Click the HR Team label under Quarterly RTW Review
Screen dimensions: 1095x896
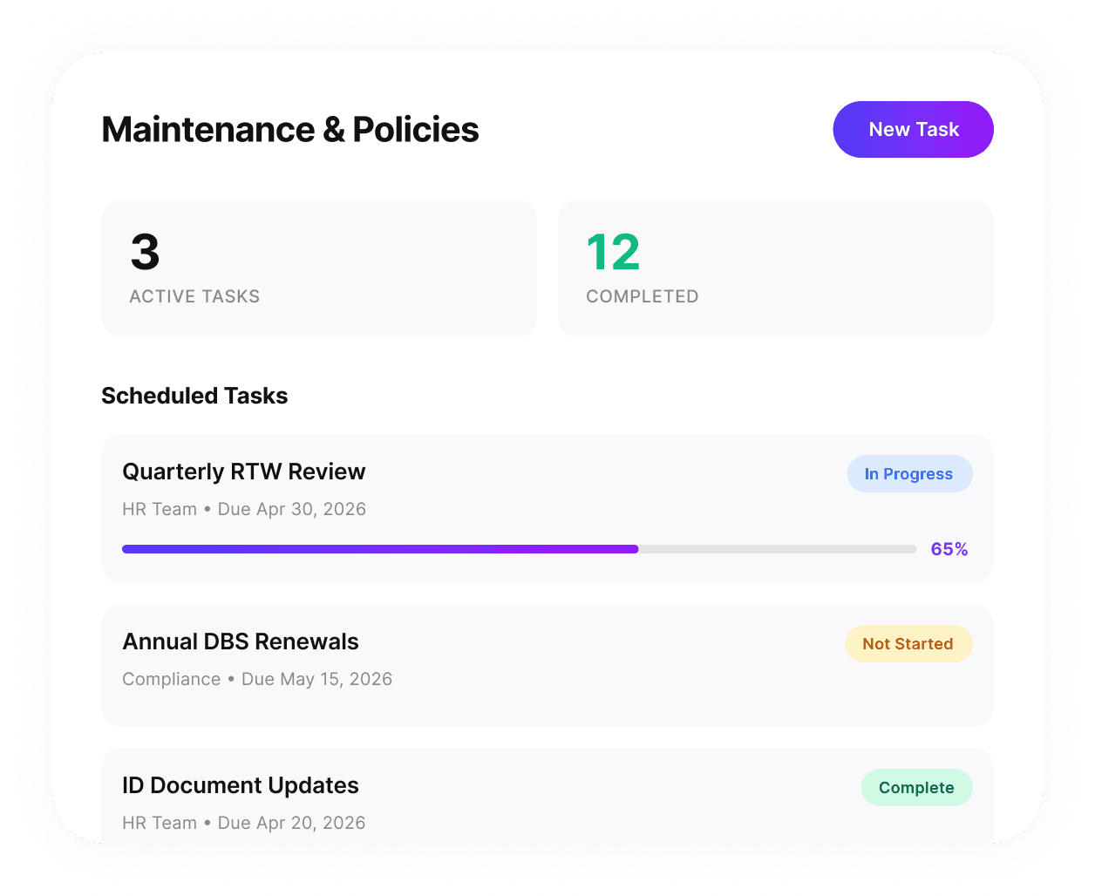160,509
